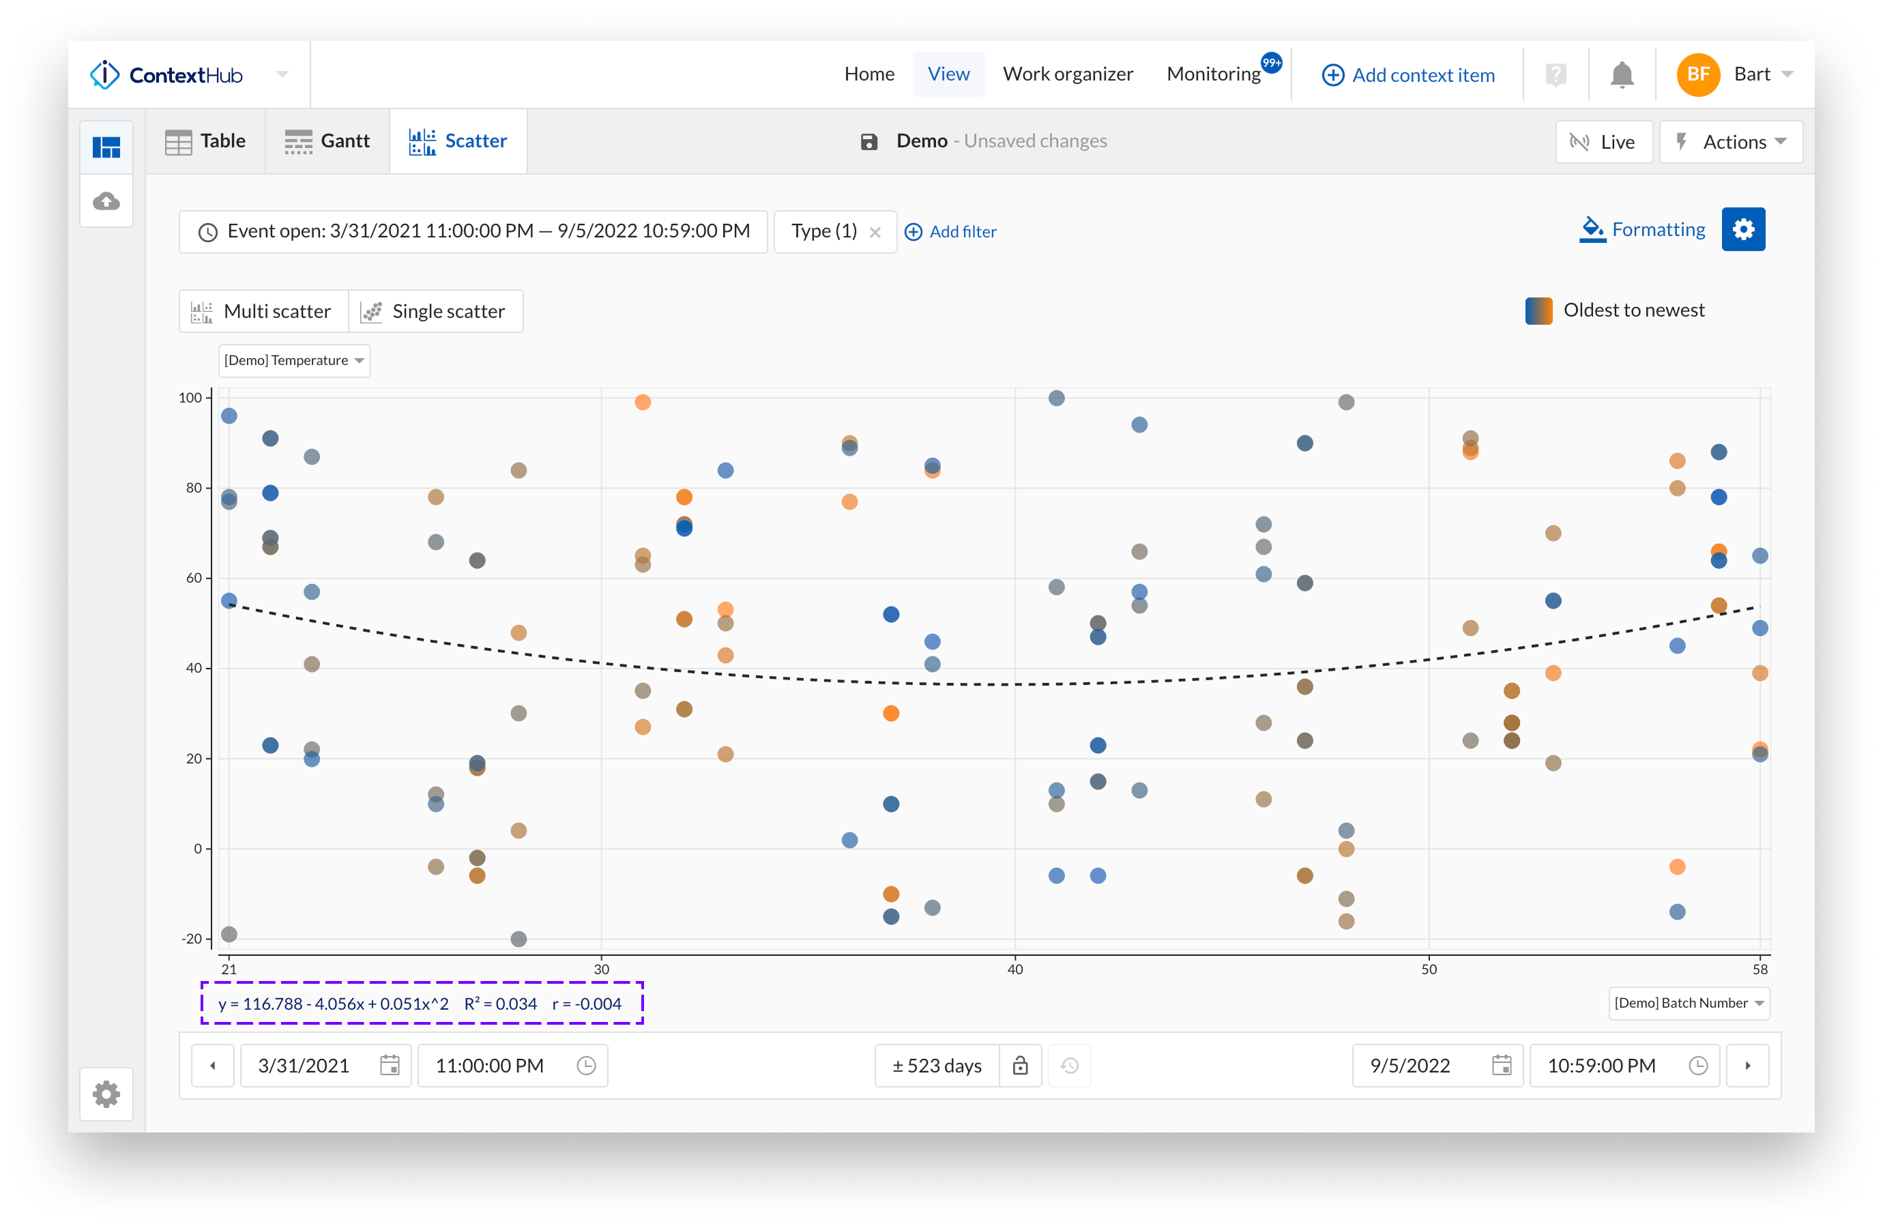
Task: Unlock the ±523 days range lock
Action: tap(1021, 1066)
